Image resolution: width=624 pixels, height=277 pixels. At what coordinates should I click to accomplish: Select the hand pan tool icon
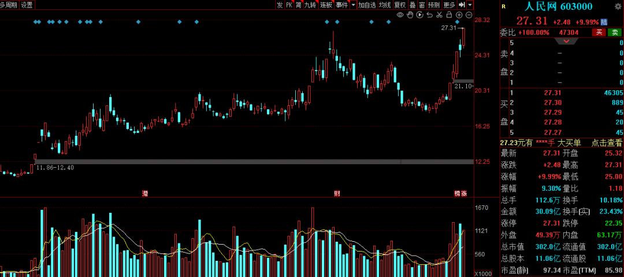[410, 15]
